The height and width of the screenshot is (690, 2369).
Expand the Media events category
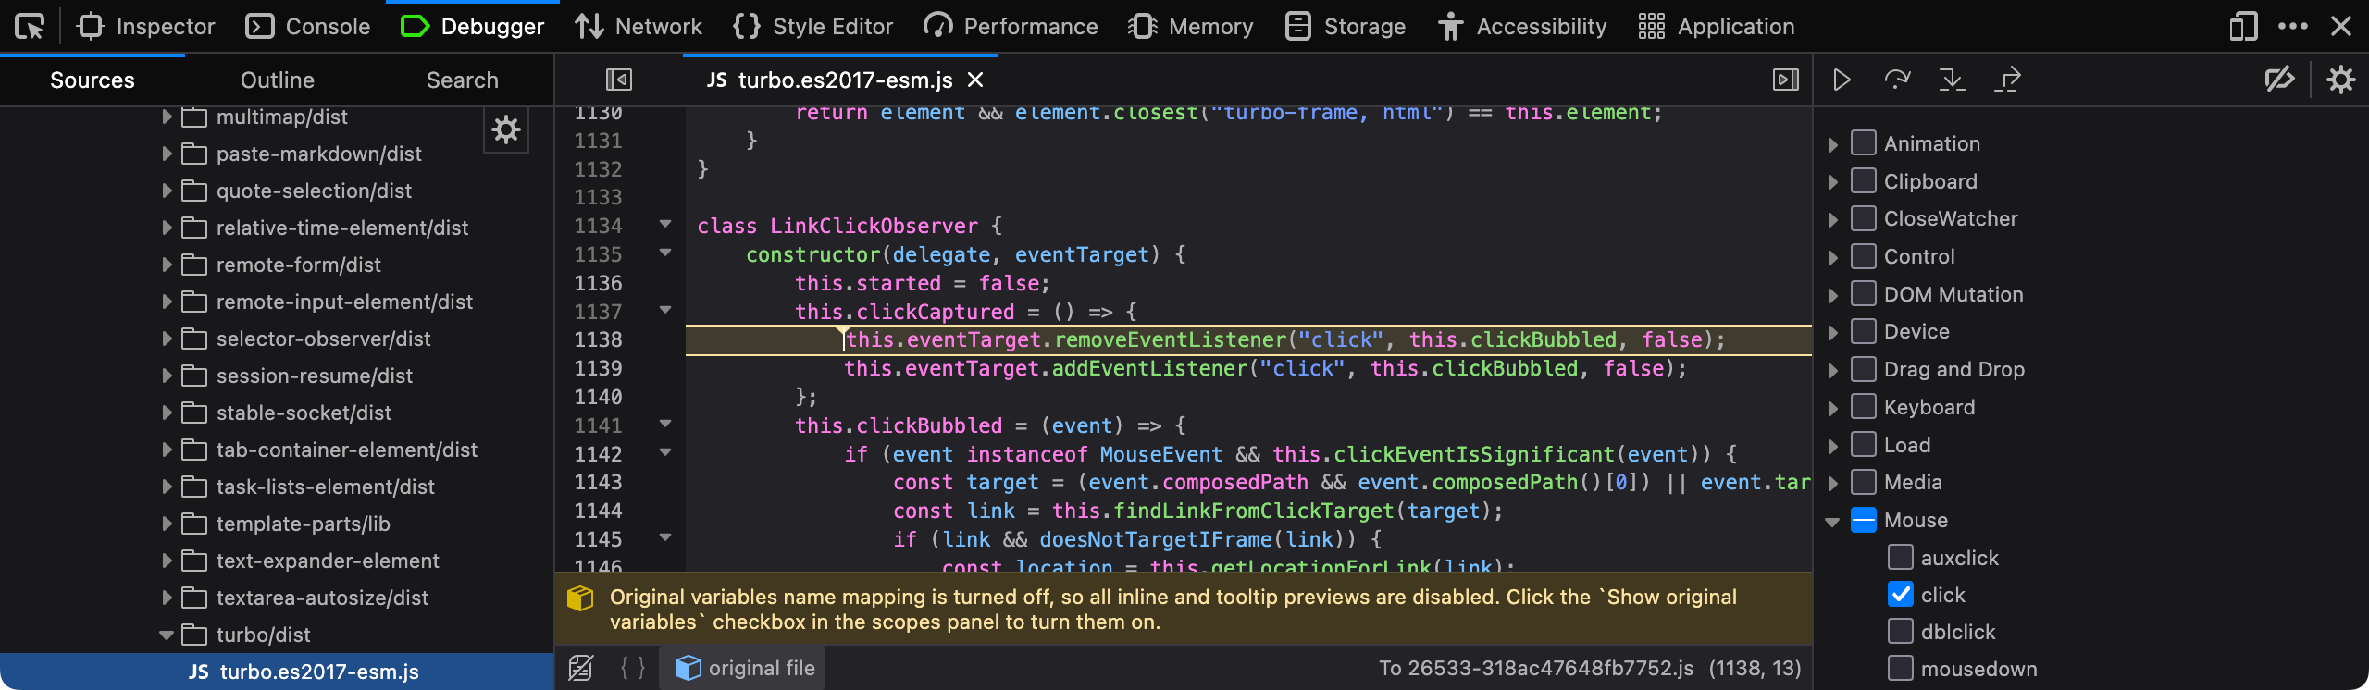coord(1832,483)
